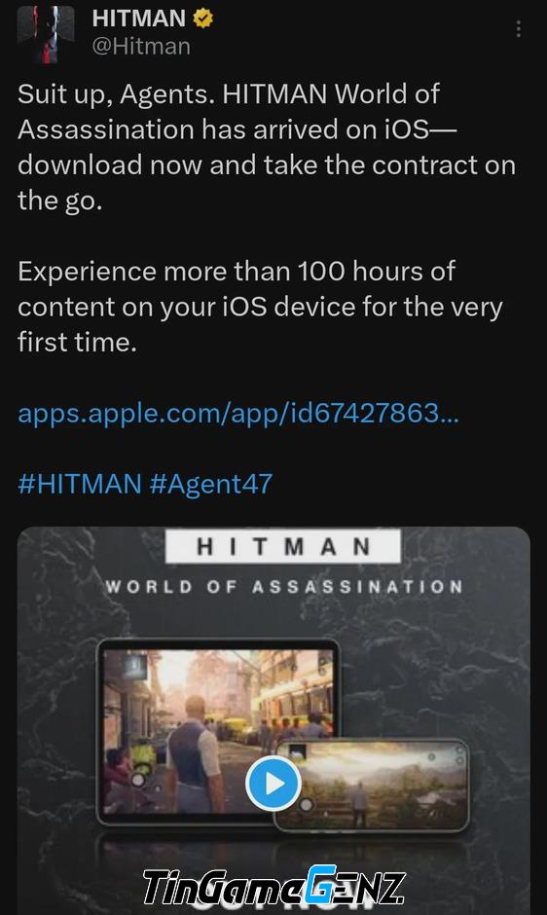Viewport: 547px width, 915px height.
Task: Open the apps.apple.com App Store link
Action: 238,413
